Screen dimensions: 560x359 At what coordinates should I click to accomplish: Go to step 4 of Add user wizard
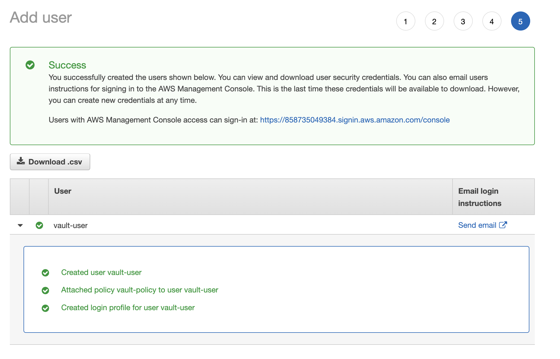pos(492,21)
